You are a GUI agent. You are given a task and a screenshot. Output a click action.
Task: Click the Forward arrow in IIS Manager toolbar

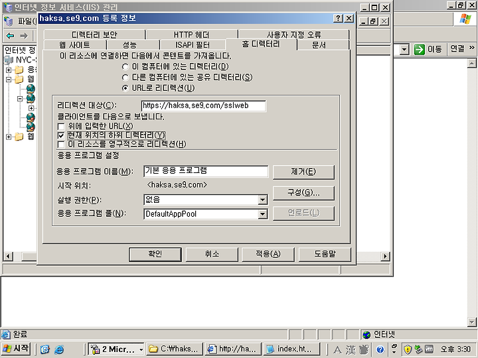pos(24,36)
